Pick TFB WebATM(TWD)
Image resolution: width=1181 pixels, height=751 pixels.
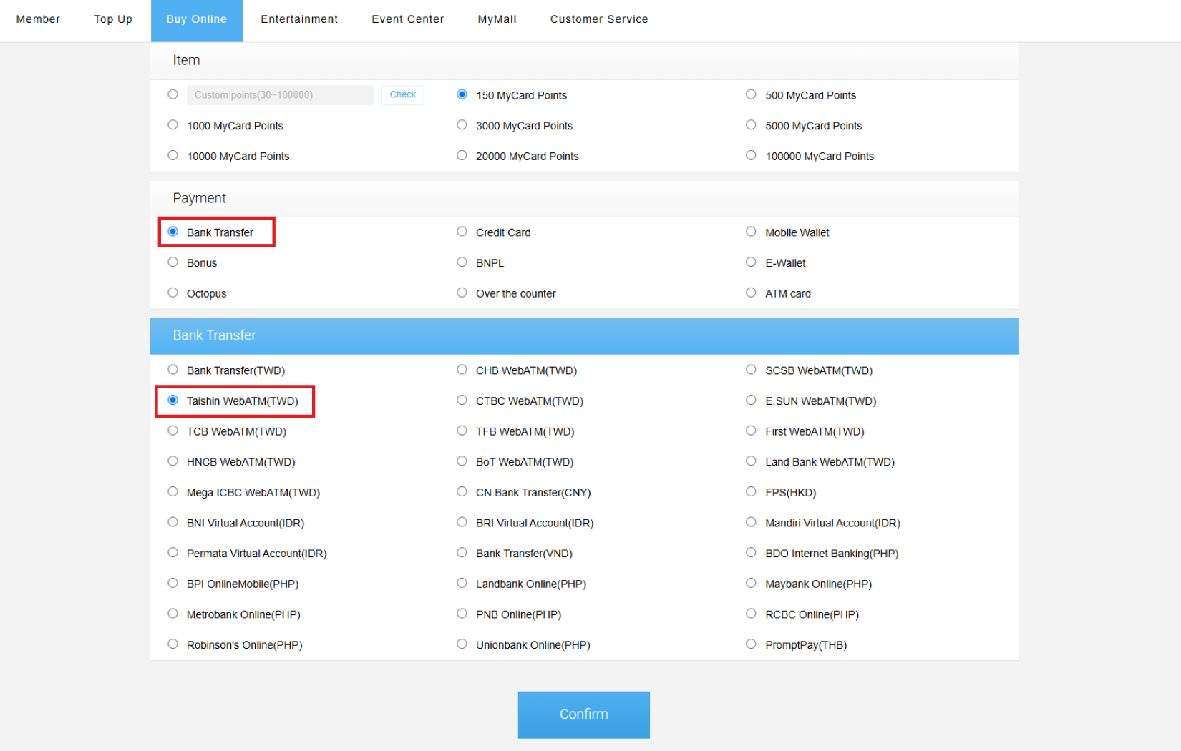462,431
